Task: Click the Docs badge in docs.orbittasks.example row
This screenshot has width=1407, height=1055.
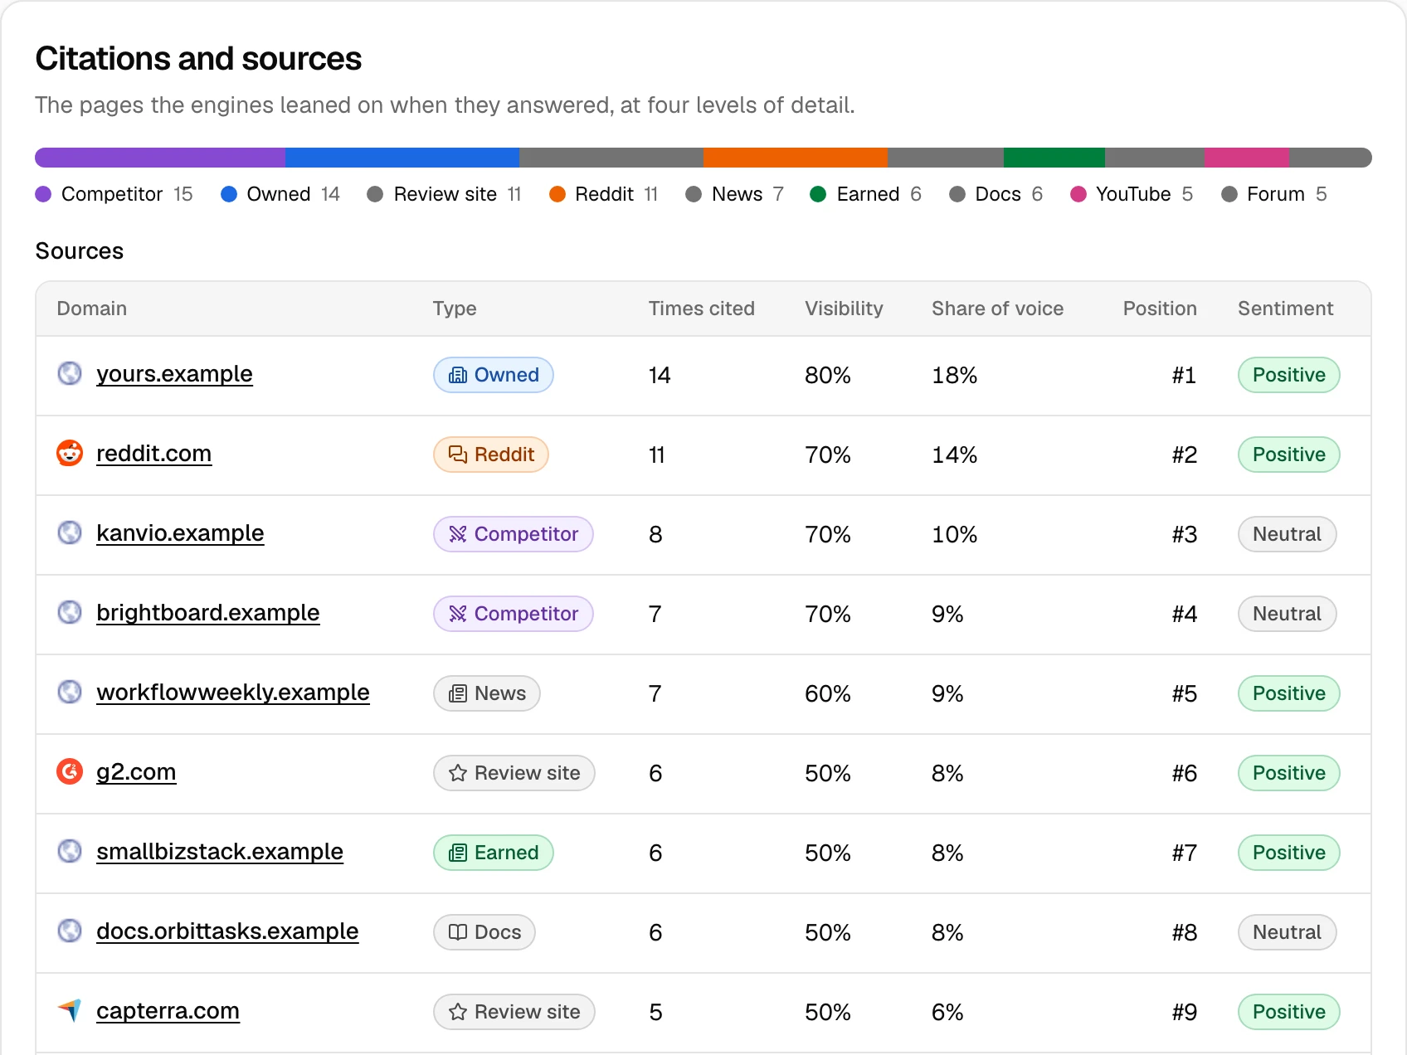Action: point(484,932)
